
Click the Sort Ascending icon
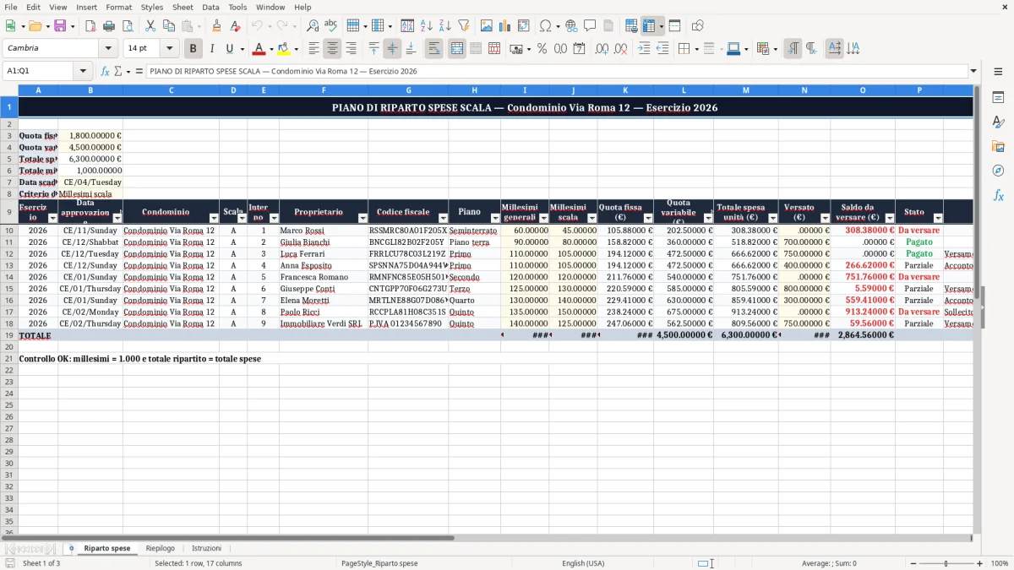[426, 26]
